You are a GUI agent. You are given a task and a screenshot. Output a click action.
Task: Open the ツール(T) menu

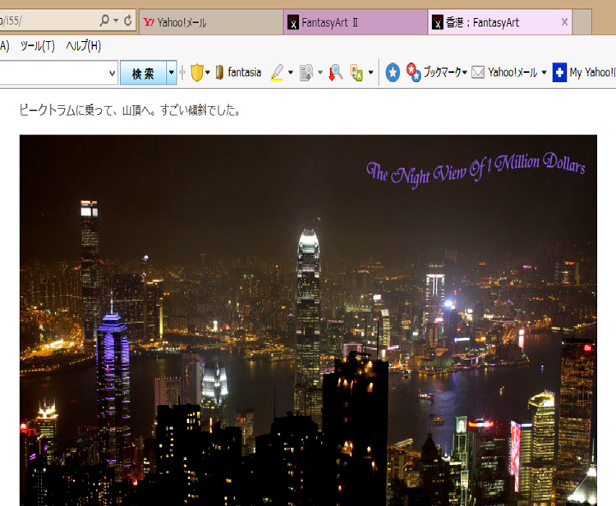pos(38,46)
